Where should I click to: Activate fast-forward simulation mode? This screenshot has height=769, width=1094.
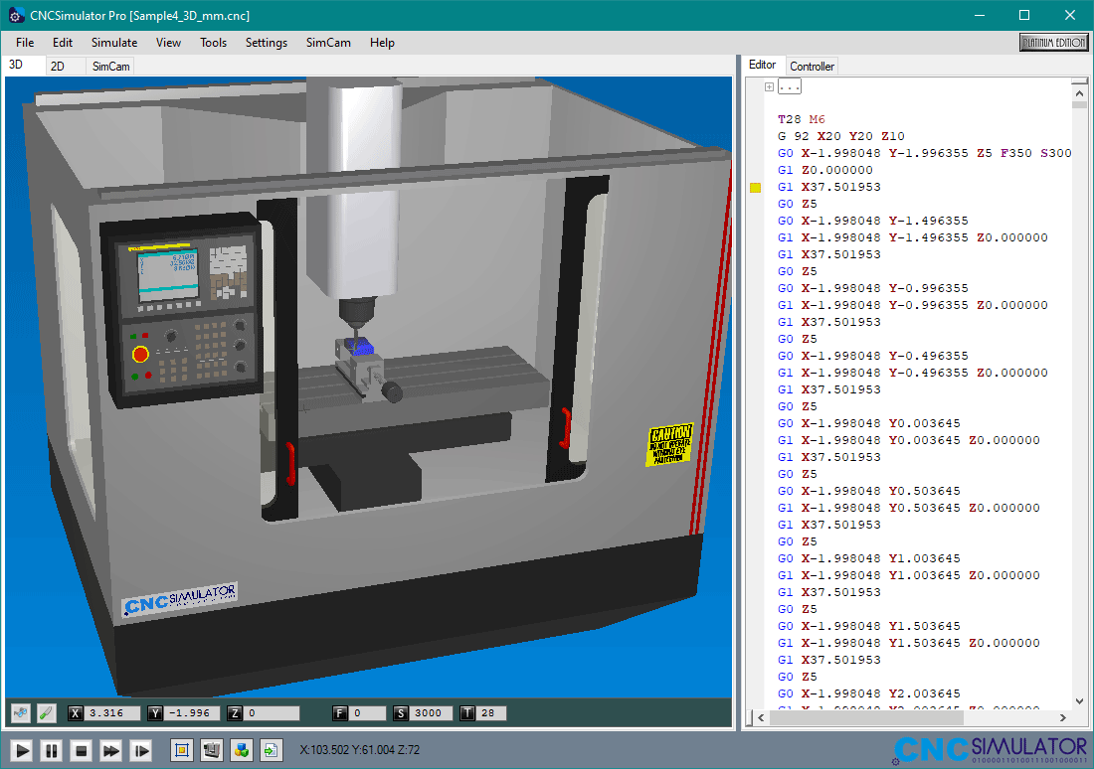pyautogui.click(x=110, y=751)
